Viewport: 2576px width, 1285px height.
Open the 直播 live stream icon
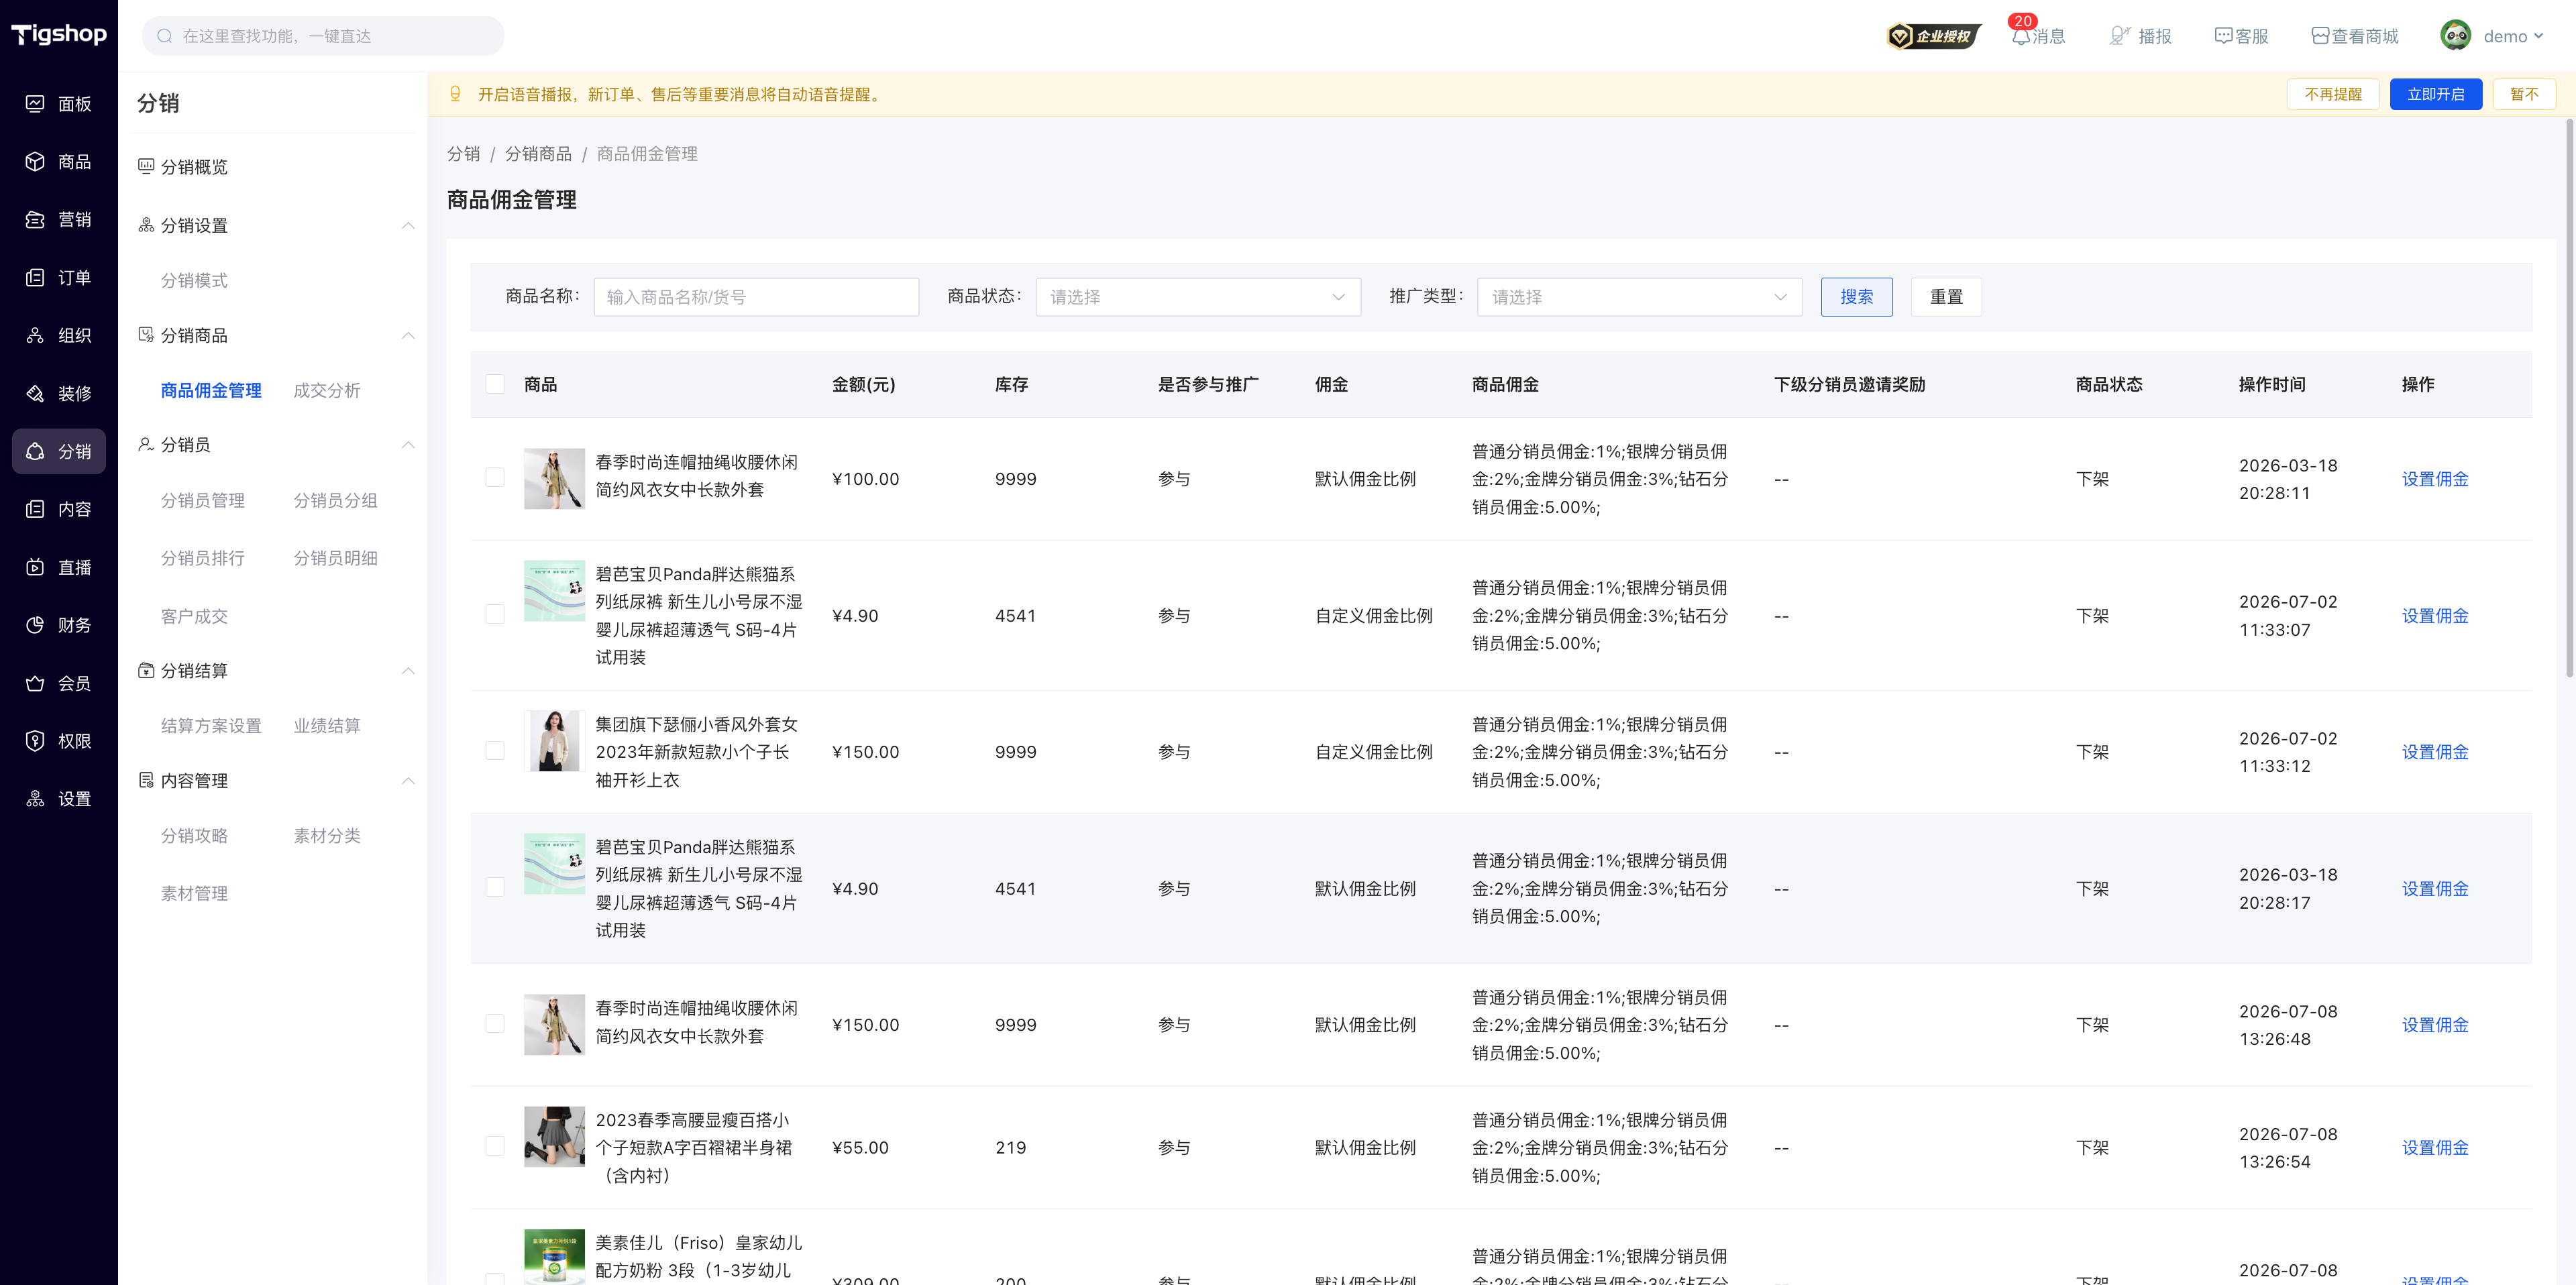tap(35, 567)
